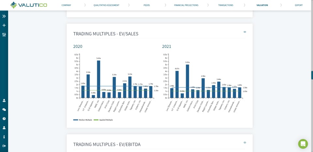Open the chat bubbles icon in sidebar

4,110
